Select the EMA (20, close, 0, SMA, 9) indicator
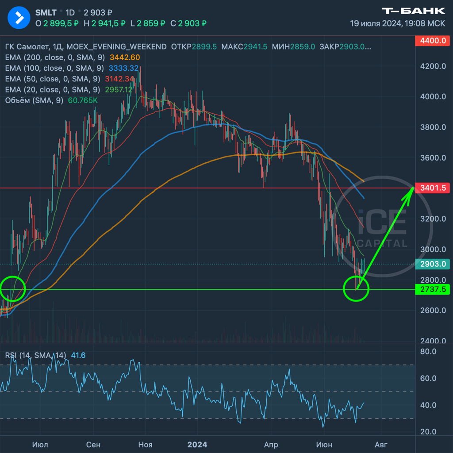The image size is (453, 453). [53, 89]
